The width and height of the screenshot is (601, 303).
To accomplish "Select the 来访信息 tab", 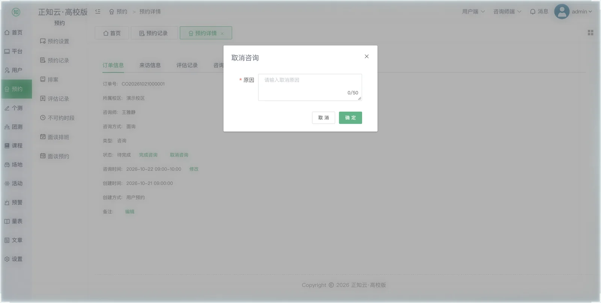I will pyautogui.click(x=150, y=65).
